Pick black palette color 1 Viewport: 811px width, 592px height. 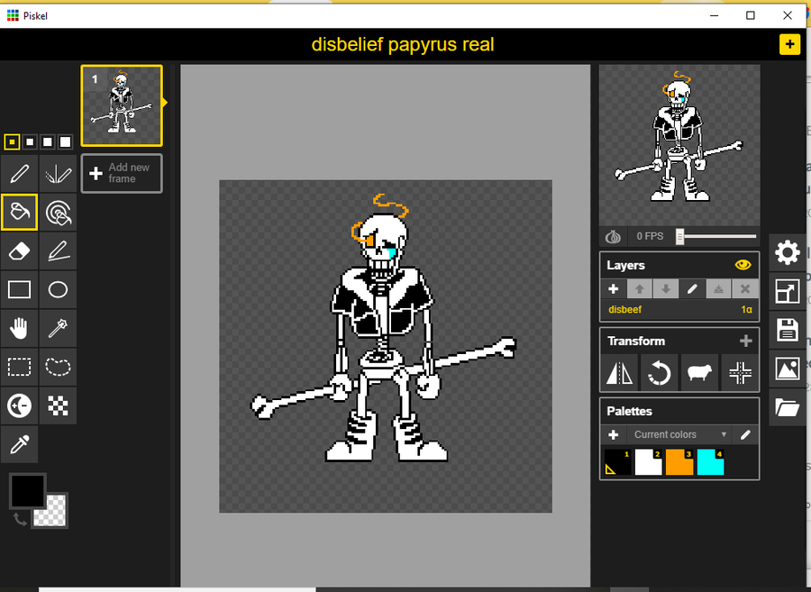617,461
